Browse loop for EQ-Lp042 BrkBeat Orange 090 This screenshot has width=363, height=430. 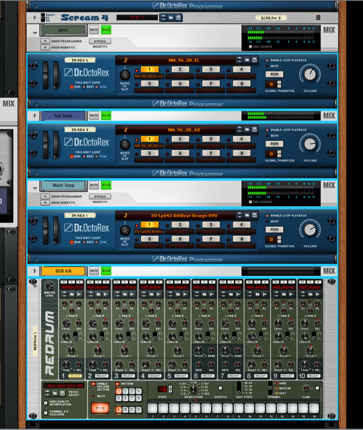tap(247, 215)
